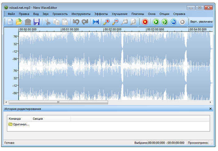
Task: Close the Nero WaveEditor window
Action: 208,8
